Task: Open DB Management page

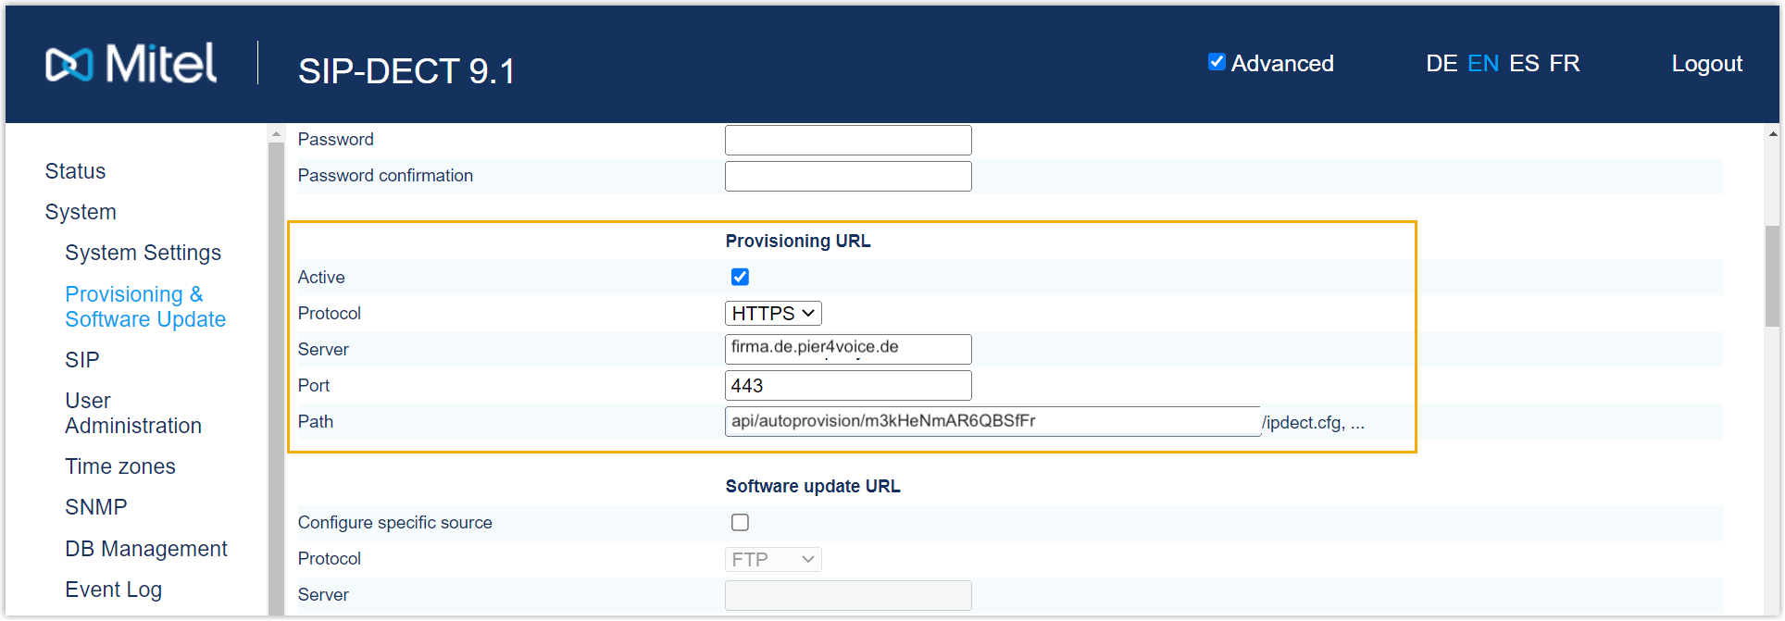Action: 145,549
